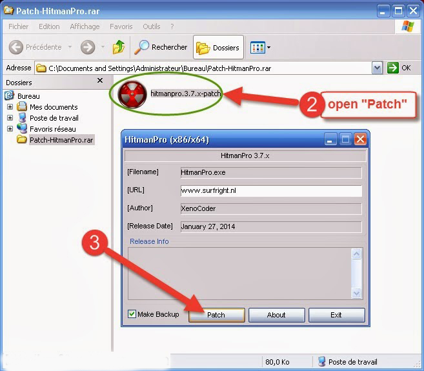Expand Poste de travail tree node

coord(10,118)
